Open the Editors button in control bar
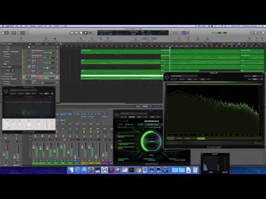The image size is (266, 199). [27, 33]
